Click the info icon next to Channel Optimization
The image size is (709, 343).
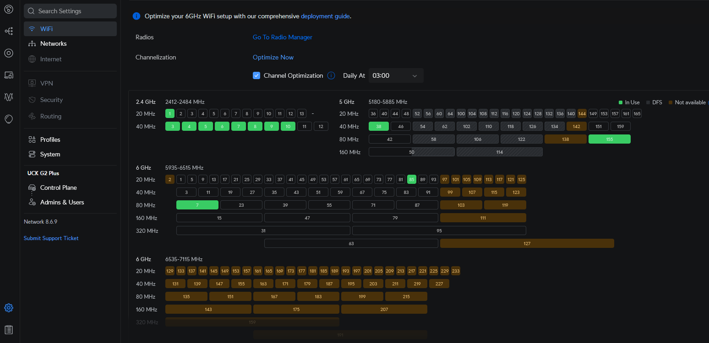click(x=331, y=75)
